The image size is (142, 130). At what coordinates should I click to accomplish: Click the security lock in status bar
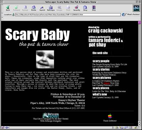(2, 127)
